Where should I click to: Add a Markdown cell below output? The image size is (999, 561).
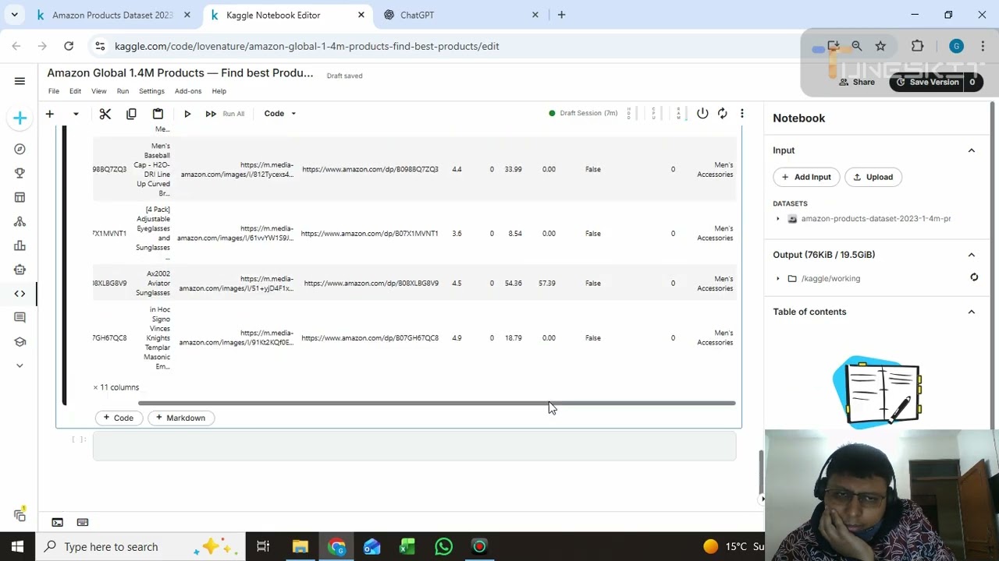pyautogui.click(x=181, y=418)
